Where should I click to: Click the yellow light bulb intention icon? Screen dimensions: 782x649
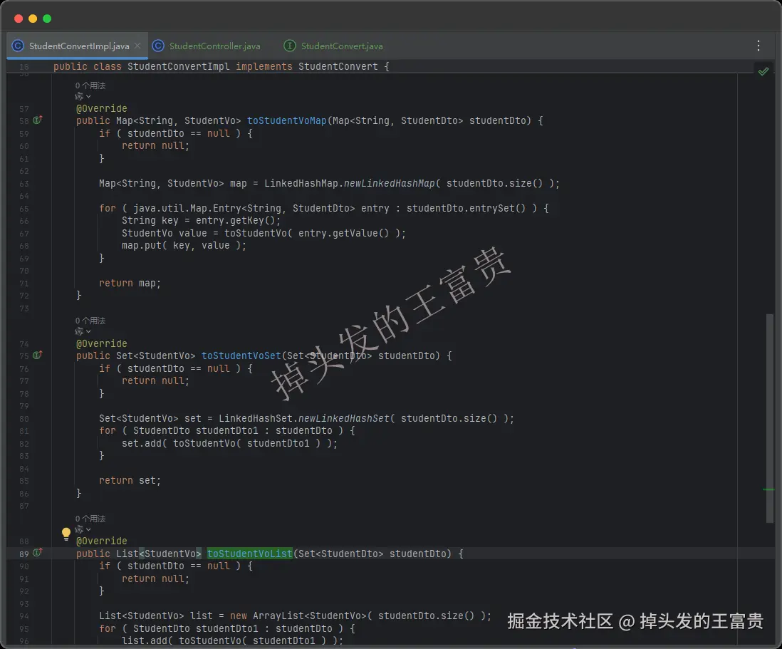[x=66, y=534]
